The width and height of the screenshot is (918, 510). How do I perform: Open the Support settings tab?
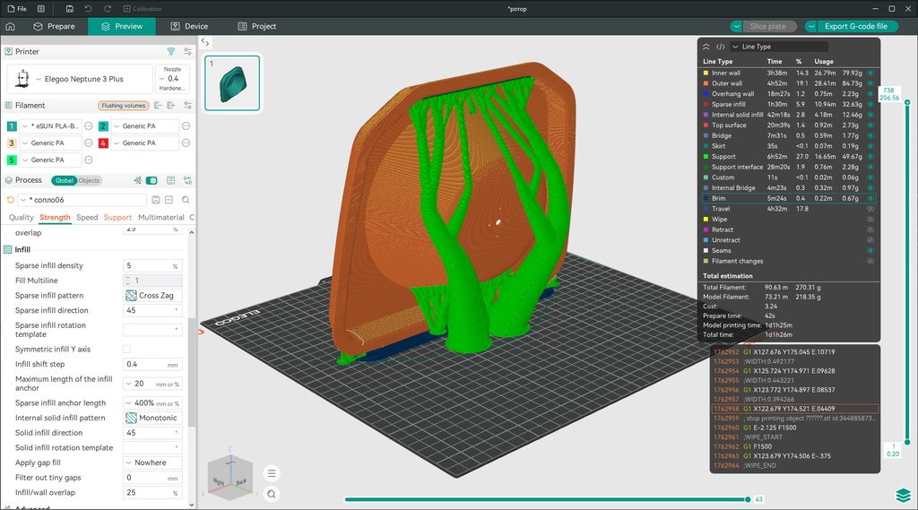[x=117, y=217]
